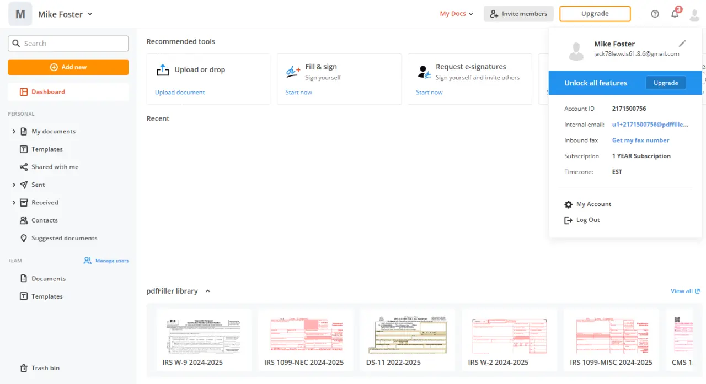Click the Invite members button

(x=518, y=14)
